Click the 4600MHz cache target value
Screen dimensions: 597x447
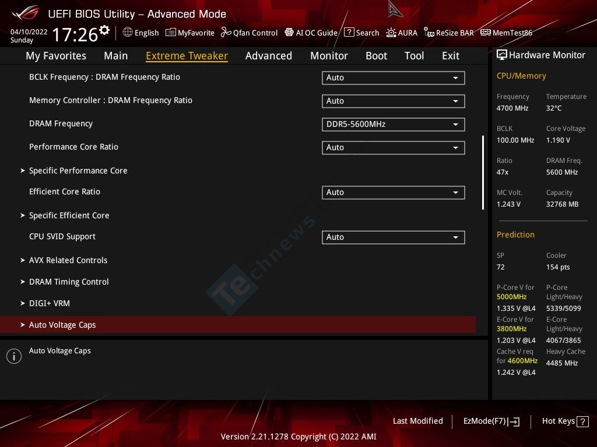[x=522, y=361]
